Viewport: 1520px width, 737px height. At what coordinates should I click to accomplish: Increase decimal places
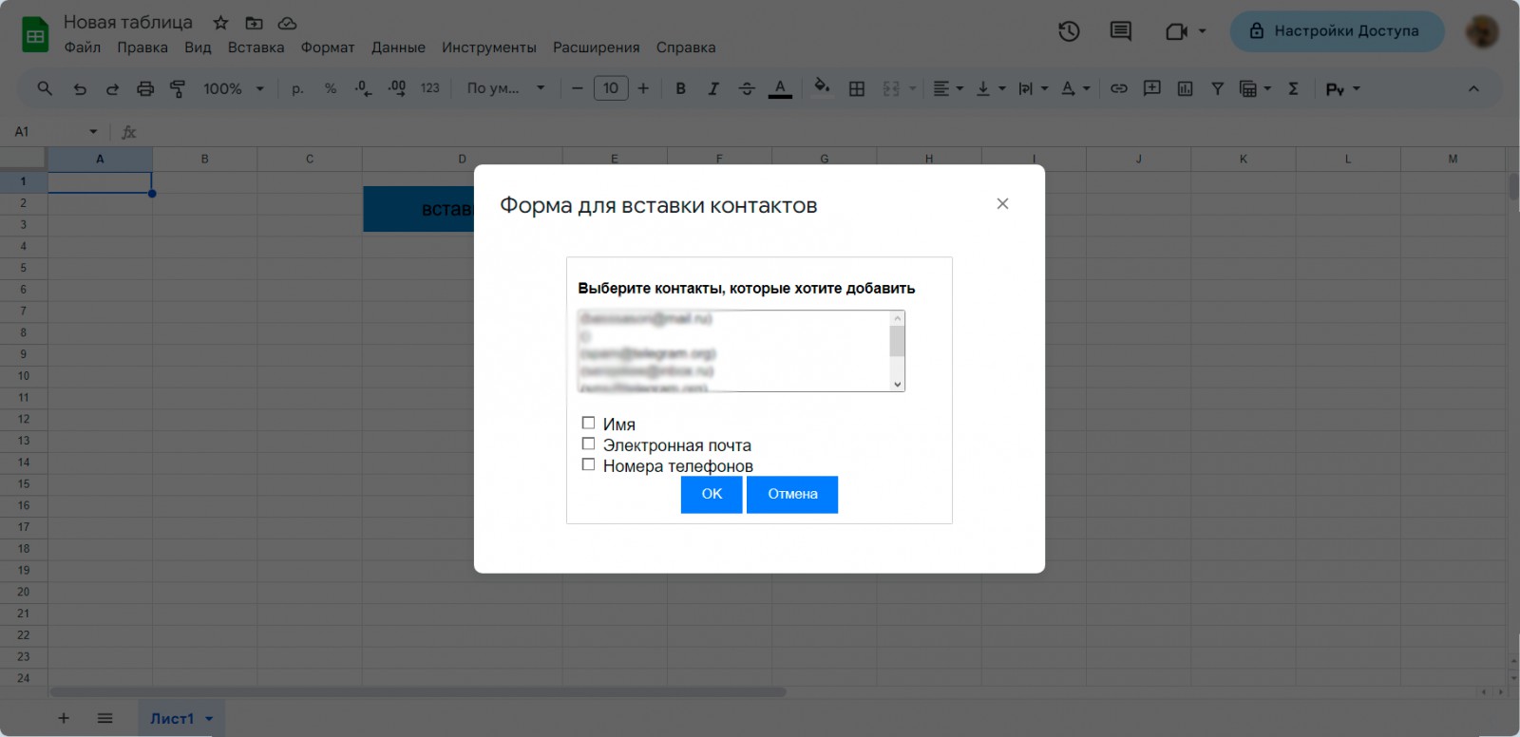397,88
